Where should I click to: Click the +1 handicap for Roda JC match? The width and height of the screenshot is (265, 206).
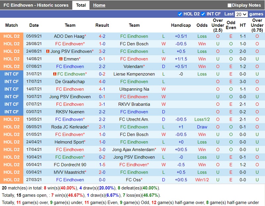tap(181, 127)
